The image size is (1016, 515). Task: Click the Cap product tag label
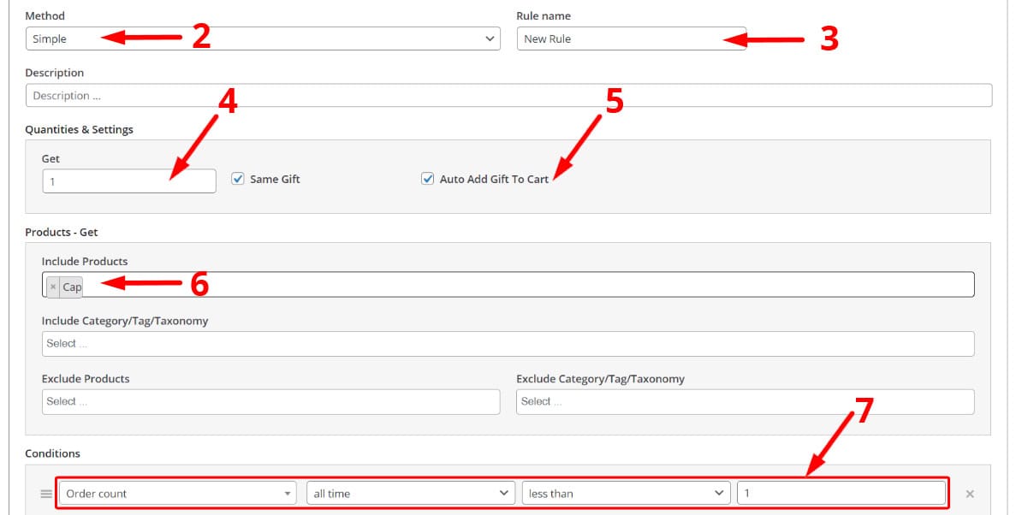tap(72, 287)
